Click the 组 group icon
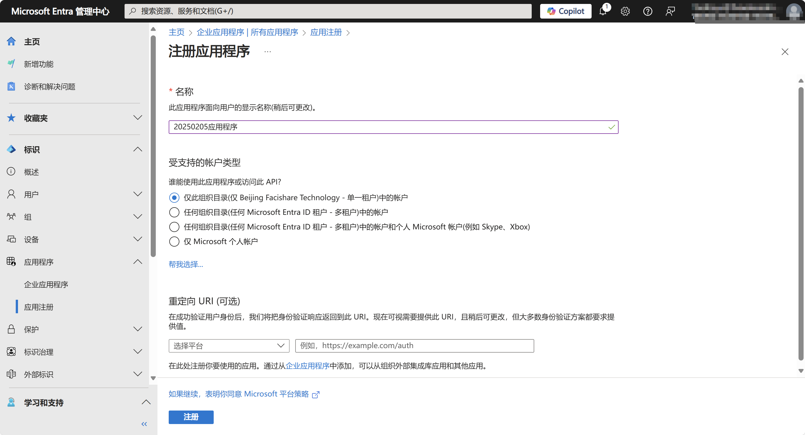The width and height of the screenshot is (805, 435). pos(11,217)
